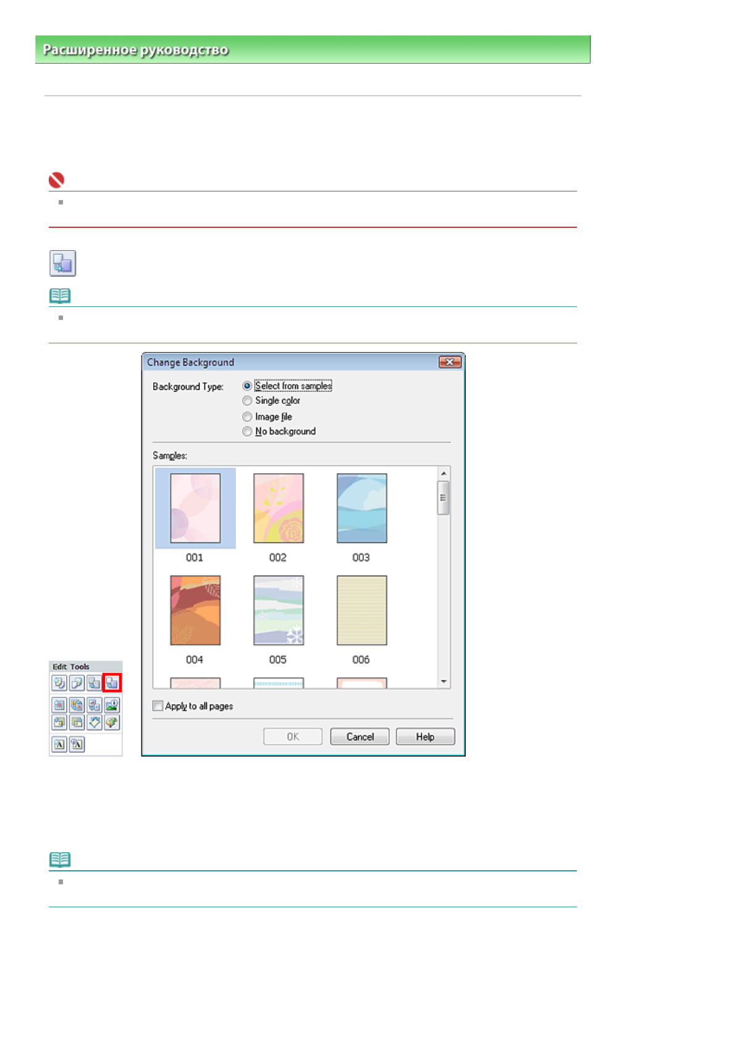This screenshot has height=1040, width=735.
Task: Click the rotate image icon with blue arrows
Action: click(94, 722)
